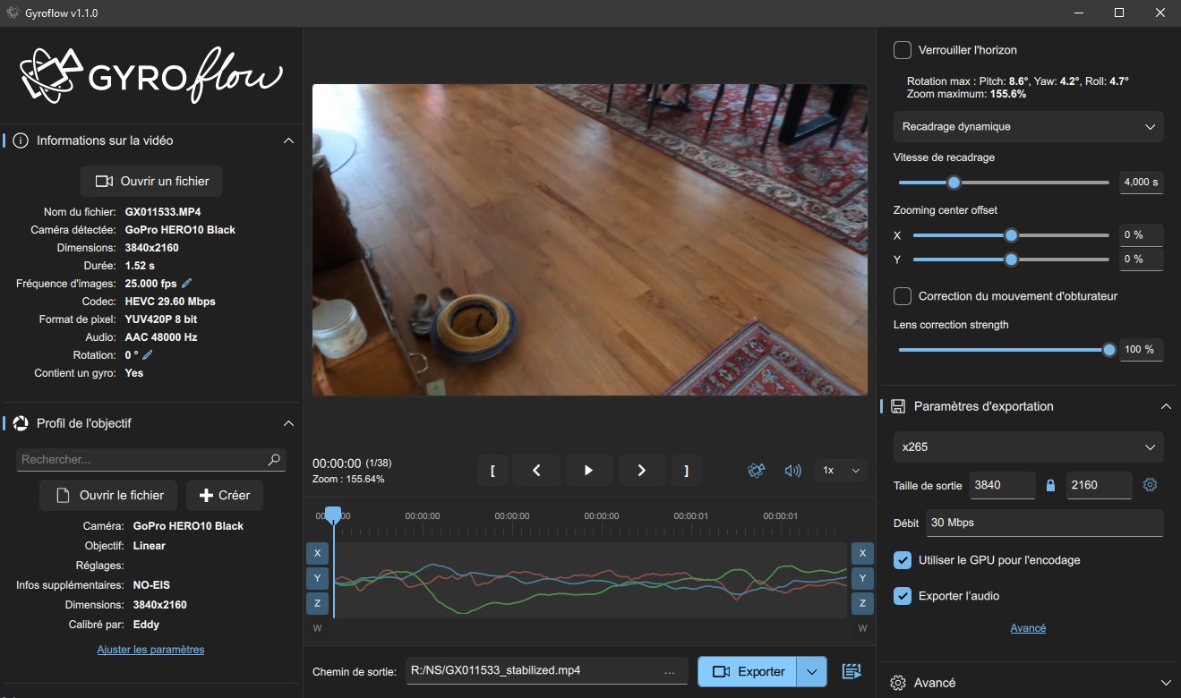Viewport: 1181px width, 698px height.
Task: Open the Avancé export link
Action: point(1028,628)
